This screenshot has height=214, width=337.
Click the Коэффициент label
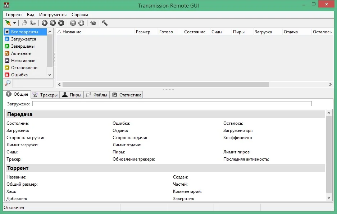tap(238, 138)
